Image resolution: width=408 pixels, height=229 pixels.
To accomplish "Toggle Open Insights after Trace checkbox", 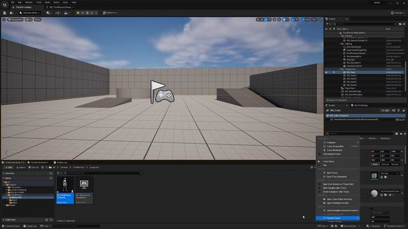I will tap(319, 188).
